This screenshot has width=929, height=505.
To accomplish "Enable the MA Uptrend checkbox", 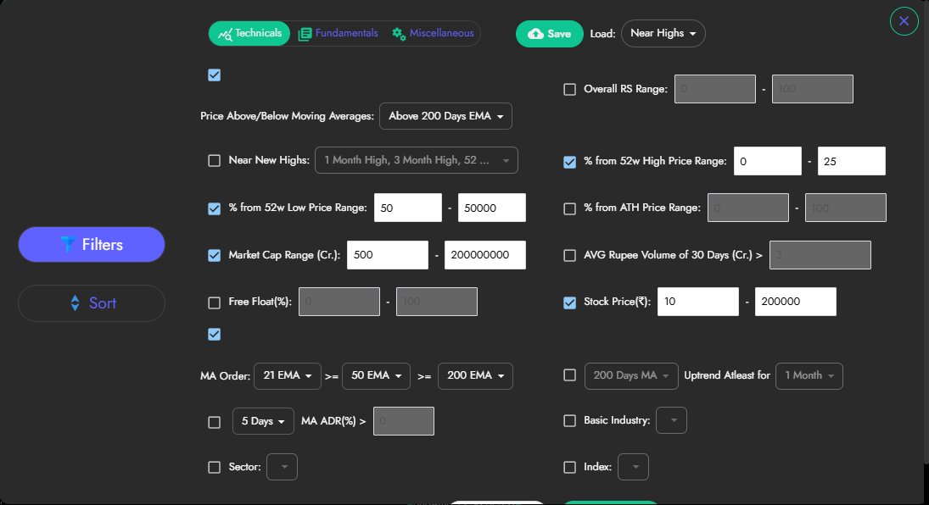I will [569, 375].
